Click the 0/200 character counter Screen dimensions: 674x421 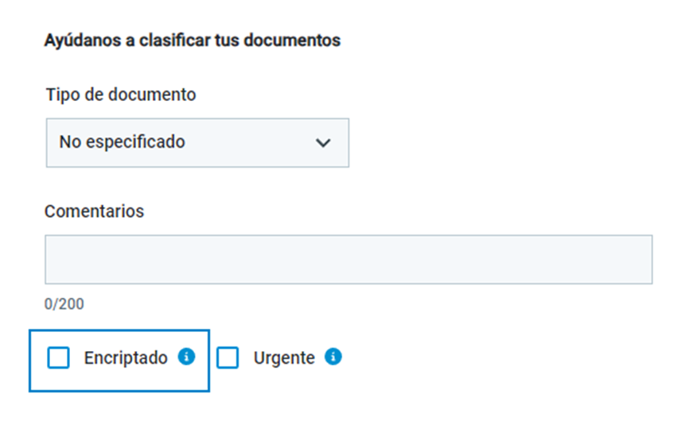(x=64, y=304)
